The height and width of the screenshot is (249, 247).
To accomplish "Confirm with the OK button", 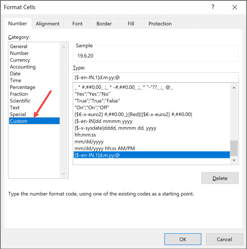I will [x=183, y=239].
